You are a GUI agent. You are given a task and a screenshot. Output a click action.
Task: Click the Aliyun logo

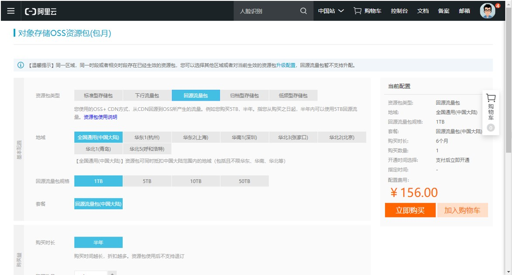pyautogui.click(x=41, y=11)
